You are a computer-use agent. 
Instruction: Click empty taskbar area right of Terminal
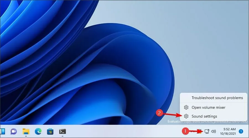click(124, 131)
